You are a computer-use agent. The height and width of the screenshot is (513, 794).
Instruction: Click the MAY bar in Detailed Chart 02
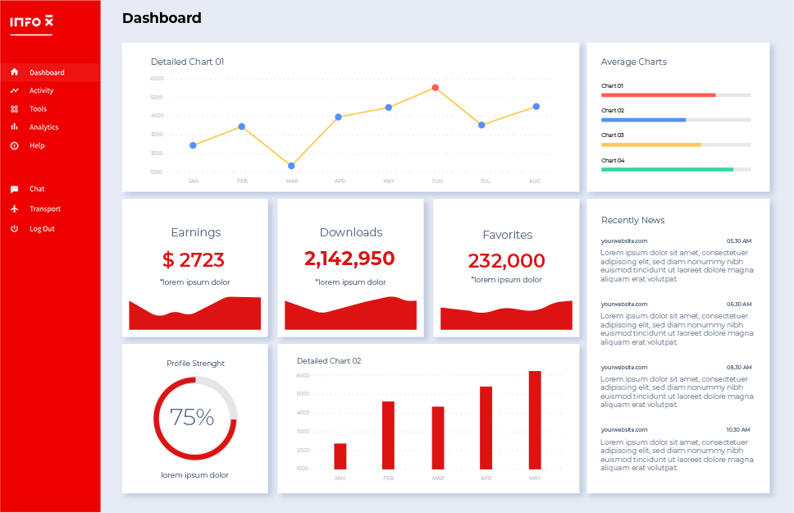tap(535, 420)
